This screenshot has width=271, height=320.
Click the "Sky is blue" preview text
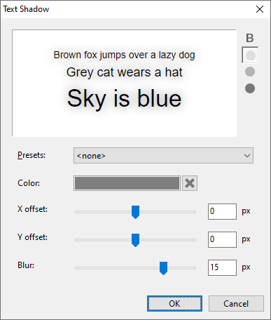124,99
